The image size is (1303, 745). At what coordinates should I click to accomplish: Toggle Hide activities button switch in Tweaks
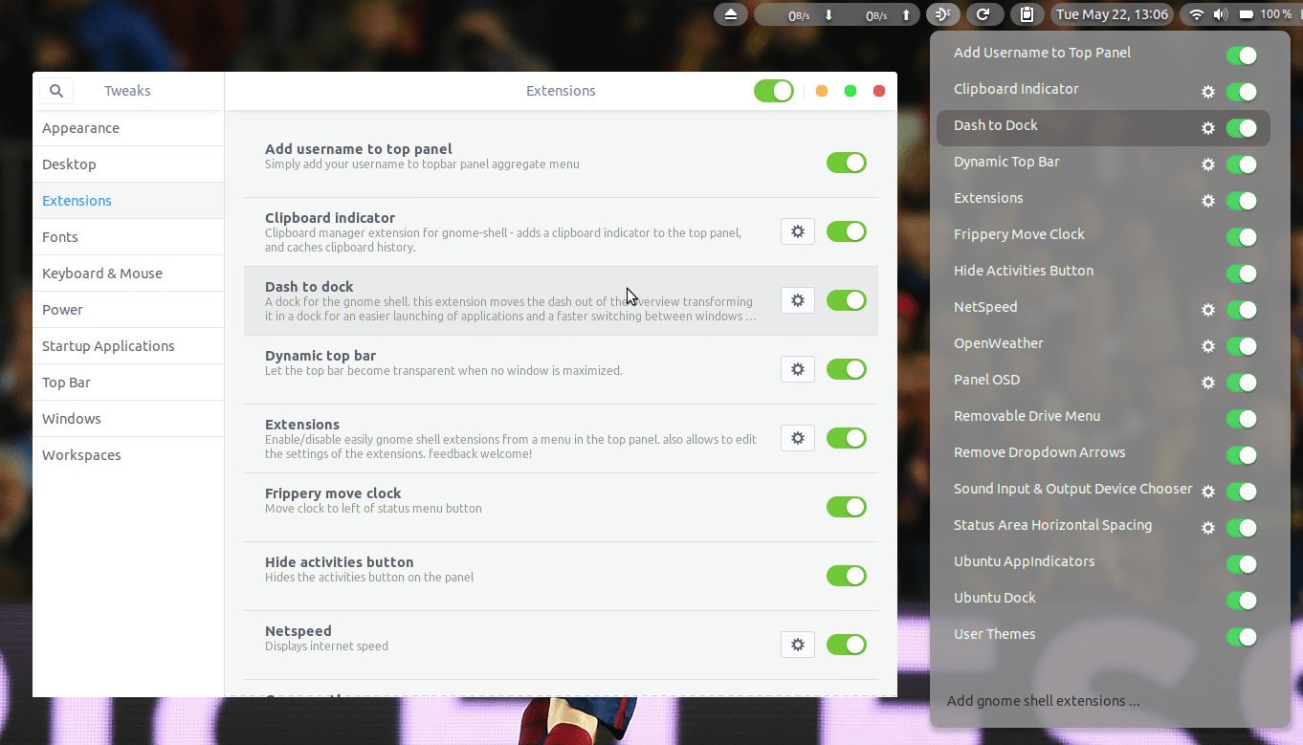847,576
